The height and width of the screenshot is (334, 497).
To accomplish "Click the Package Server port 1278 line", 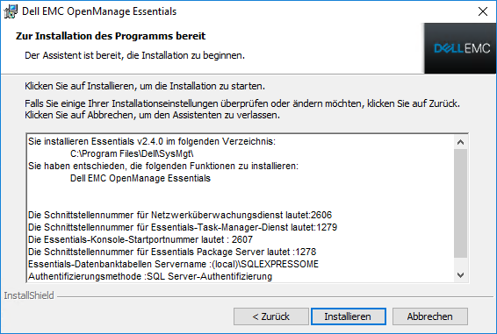I will point(172,252).
